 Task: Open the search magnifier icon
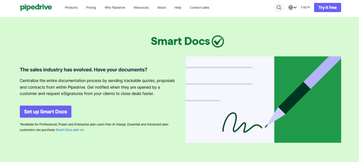tap(279, 8)
